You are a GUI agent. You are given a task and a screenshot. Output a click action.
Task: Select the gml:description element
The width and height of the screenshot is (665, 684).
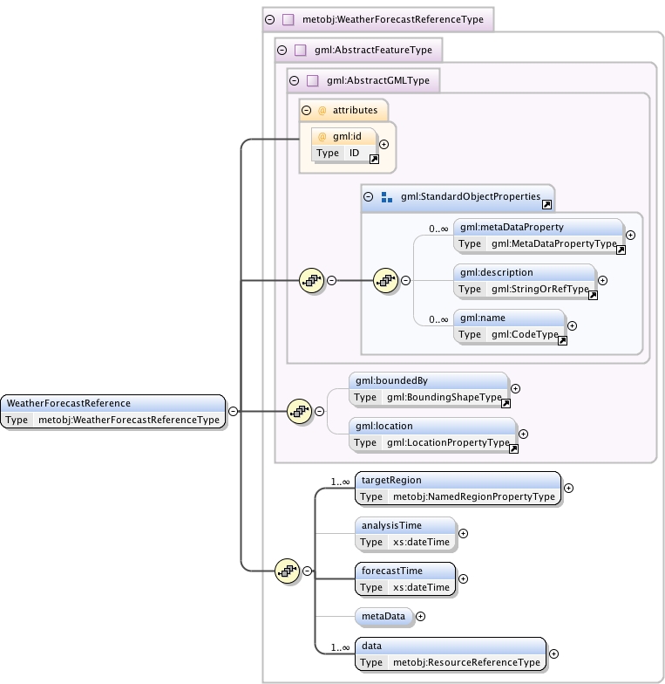525,281
